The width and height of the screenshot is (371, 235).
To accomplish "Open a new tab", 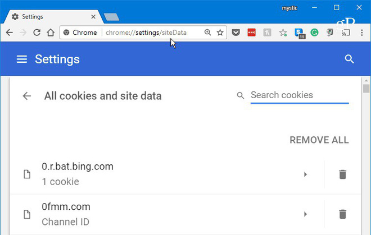I will click(111, 17).
